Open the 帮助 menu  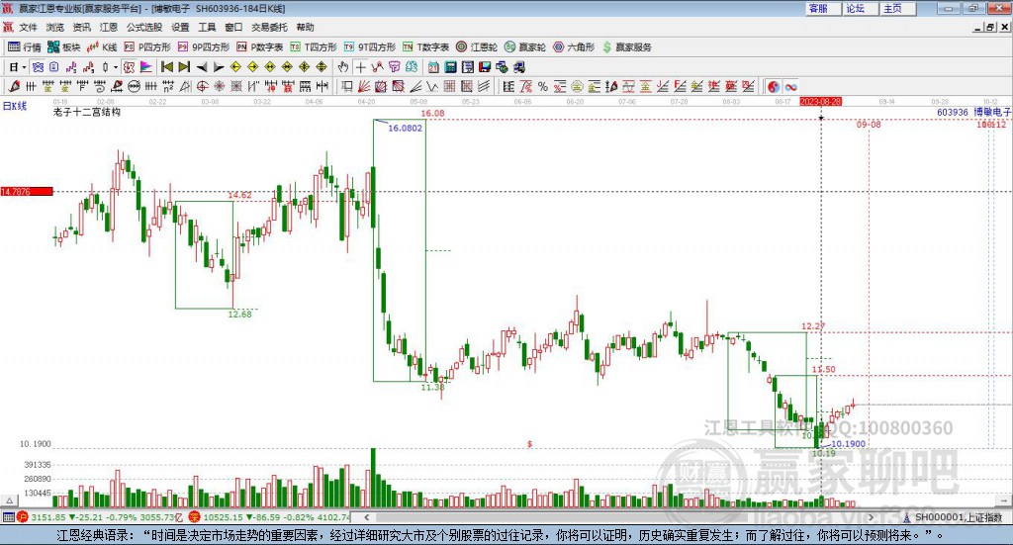tap(305, 27)
